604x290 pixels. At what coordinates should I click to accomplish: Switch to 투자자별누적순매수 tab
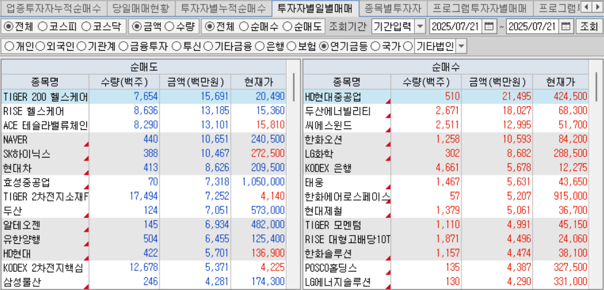pyautogui.click(x=224, y=8)
